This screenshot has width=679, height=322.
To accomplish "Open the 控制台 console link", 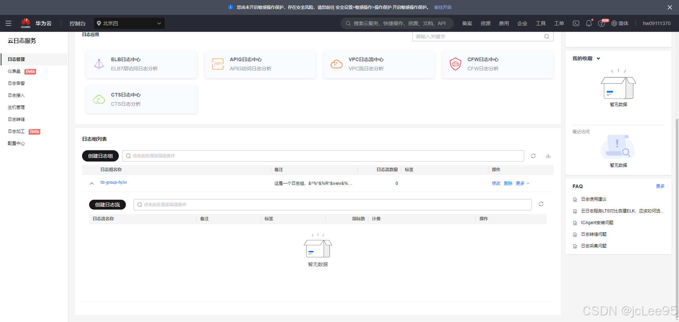I will [77, 23].
